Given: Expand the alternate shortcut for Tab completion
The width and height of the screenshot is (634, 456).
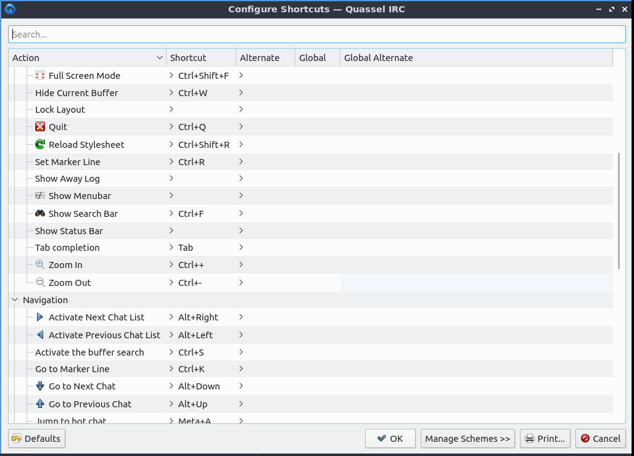Looking at the screenshot, I should click(241, 248).
